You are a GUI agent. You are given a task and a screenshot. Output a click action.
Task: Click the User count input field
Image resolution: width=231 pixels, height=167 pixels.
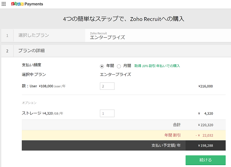107,86
